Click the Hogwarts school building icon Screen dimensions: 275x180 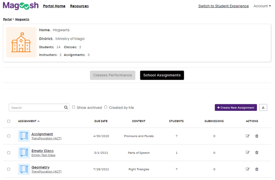pyautogui.click(x=21, y=42)
